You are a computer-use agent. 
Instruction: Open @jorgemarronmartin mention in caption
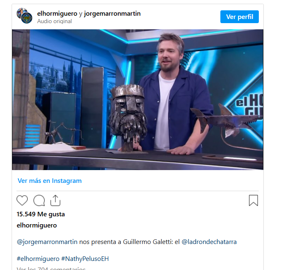47,242
